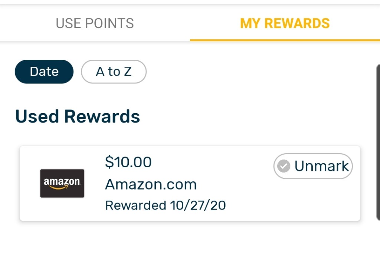
Task: Switch to the USE POINTS tab
Action: tap(95, 23)
